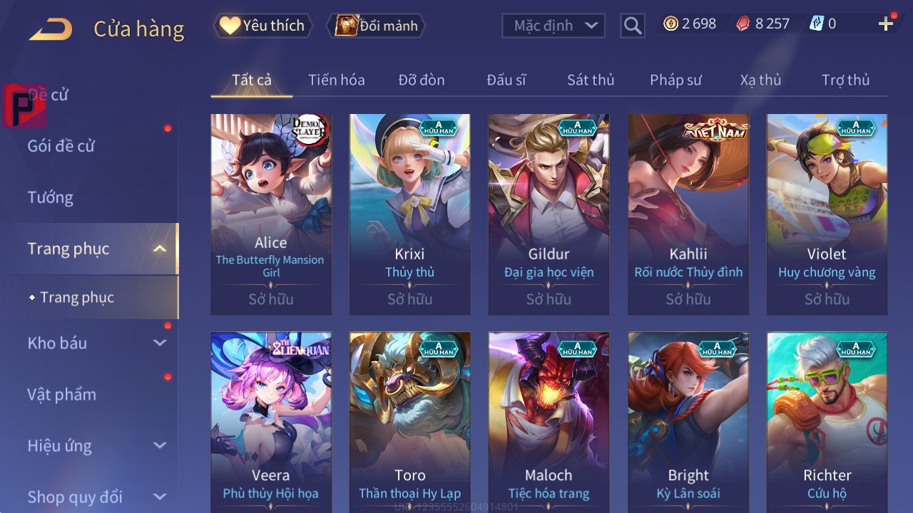Image resolution: width=913 pixels, height=513 pixels.
Task: Add currency with the plus icon
Action: point(886,24)
